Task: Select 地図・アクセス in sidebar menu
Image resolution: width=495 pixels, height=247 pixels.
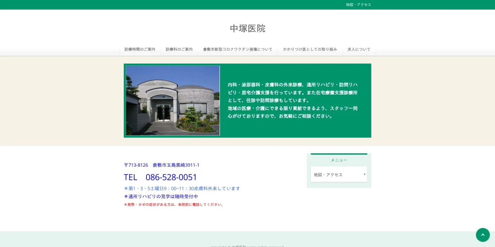Action: [339, 174]
